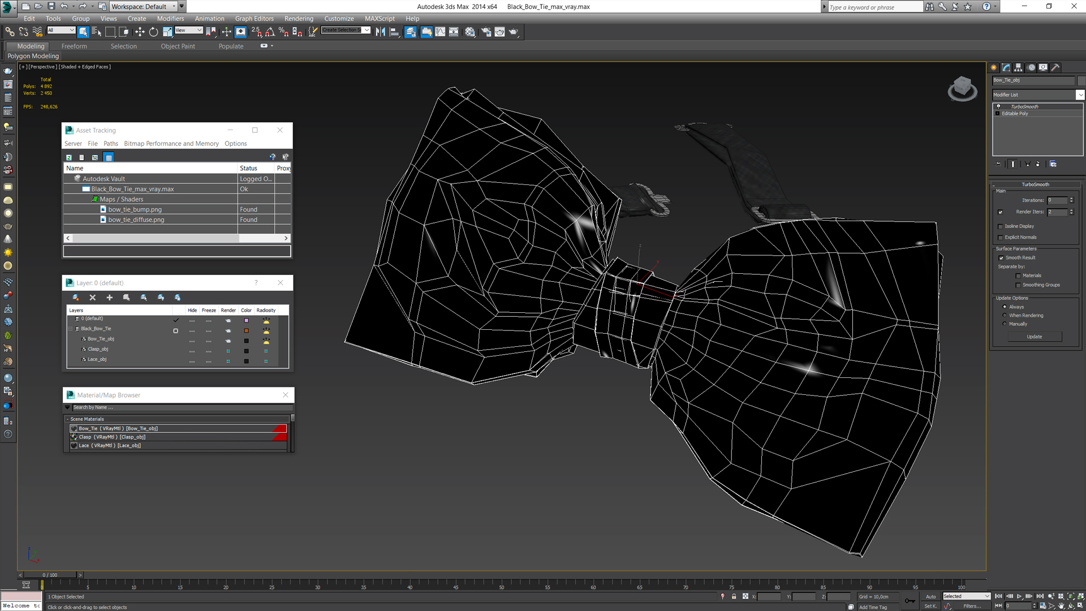Enable Isoline Display checkbox
The image size is (1086, 611).
pyautogui.click(x=1000, y=226)
